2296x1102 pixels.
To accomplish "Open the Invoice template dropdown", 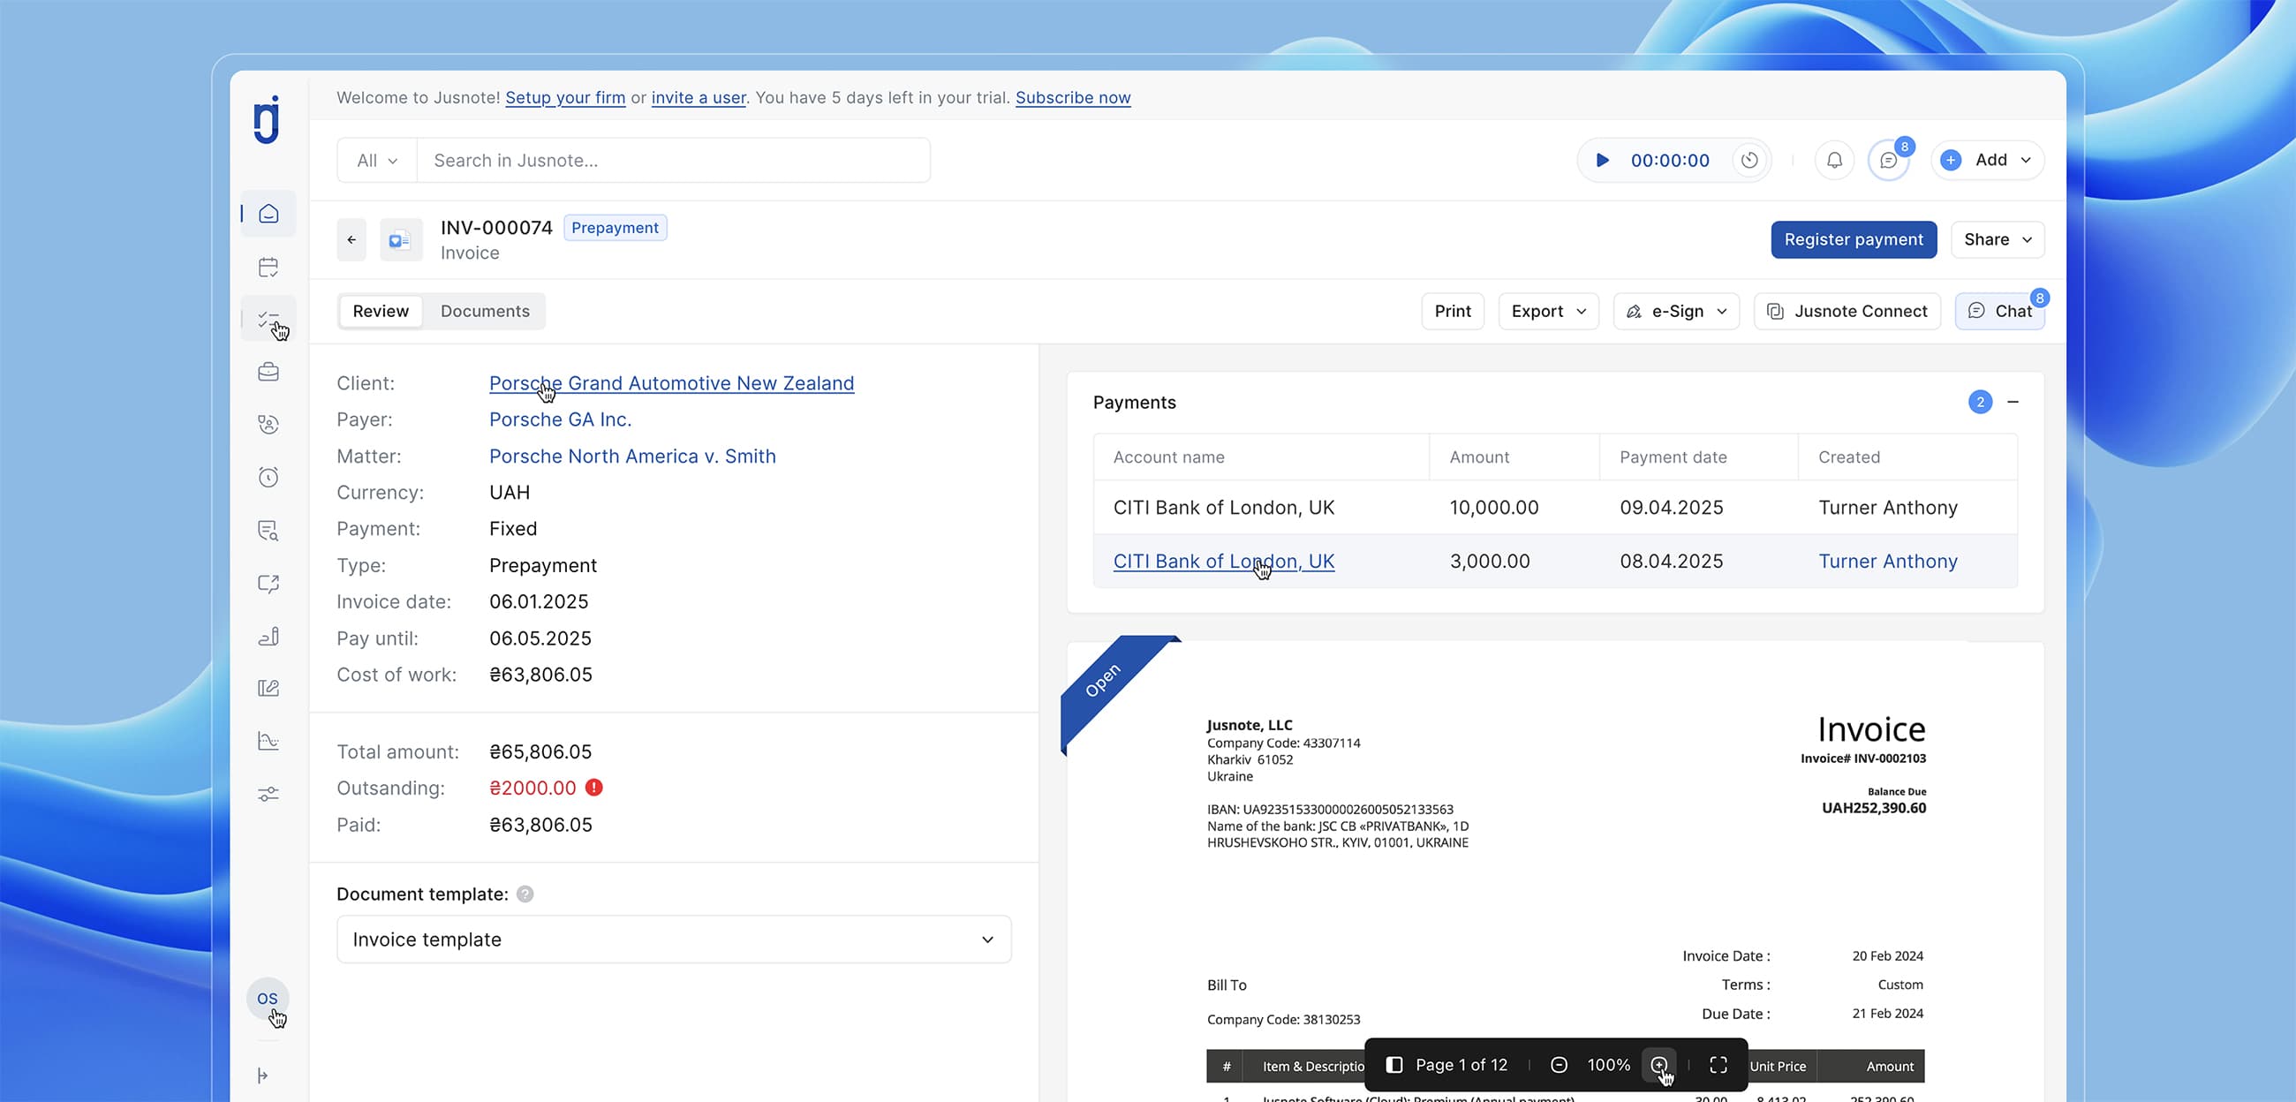I will (x=674, y=939).
